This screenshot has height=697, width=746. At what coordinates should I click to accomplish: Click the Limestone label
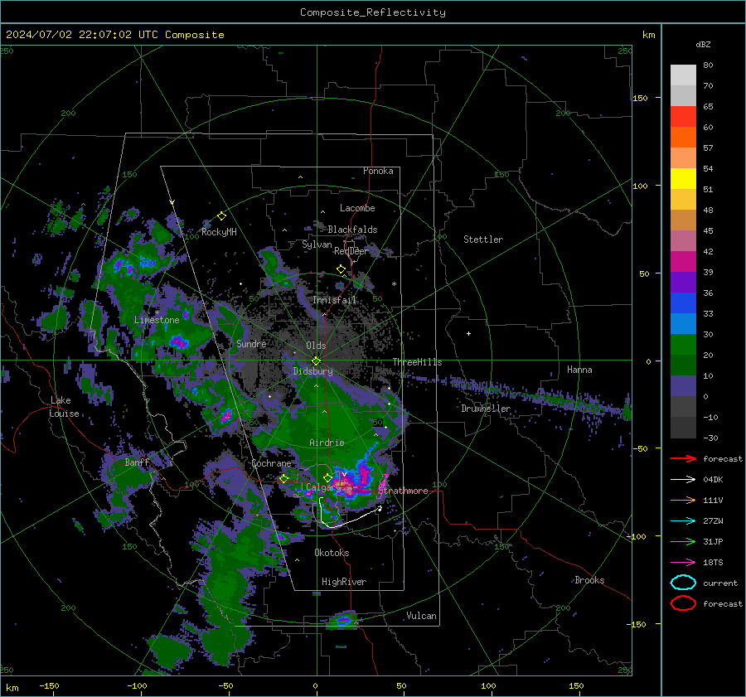157,320
